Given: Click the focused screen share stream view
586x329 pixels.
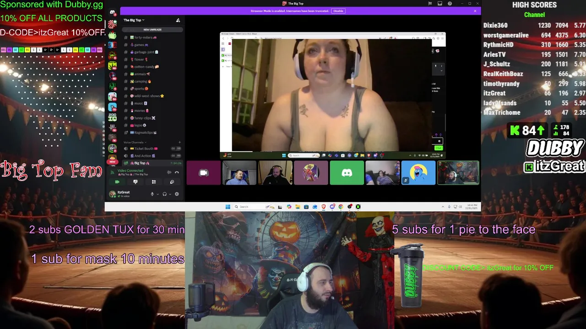Looking at the screenshot, I should (x=333, y=95).
